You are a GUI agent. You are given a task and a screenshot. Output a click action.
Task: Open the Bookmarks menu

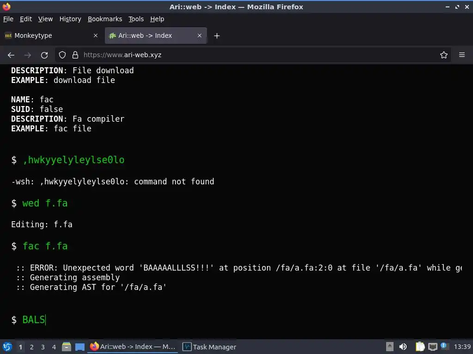click(105, 19)
